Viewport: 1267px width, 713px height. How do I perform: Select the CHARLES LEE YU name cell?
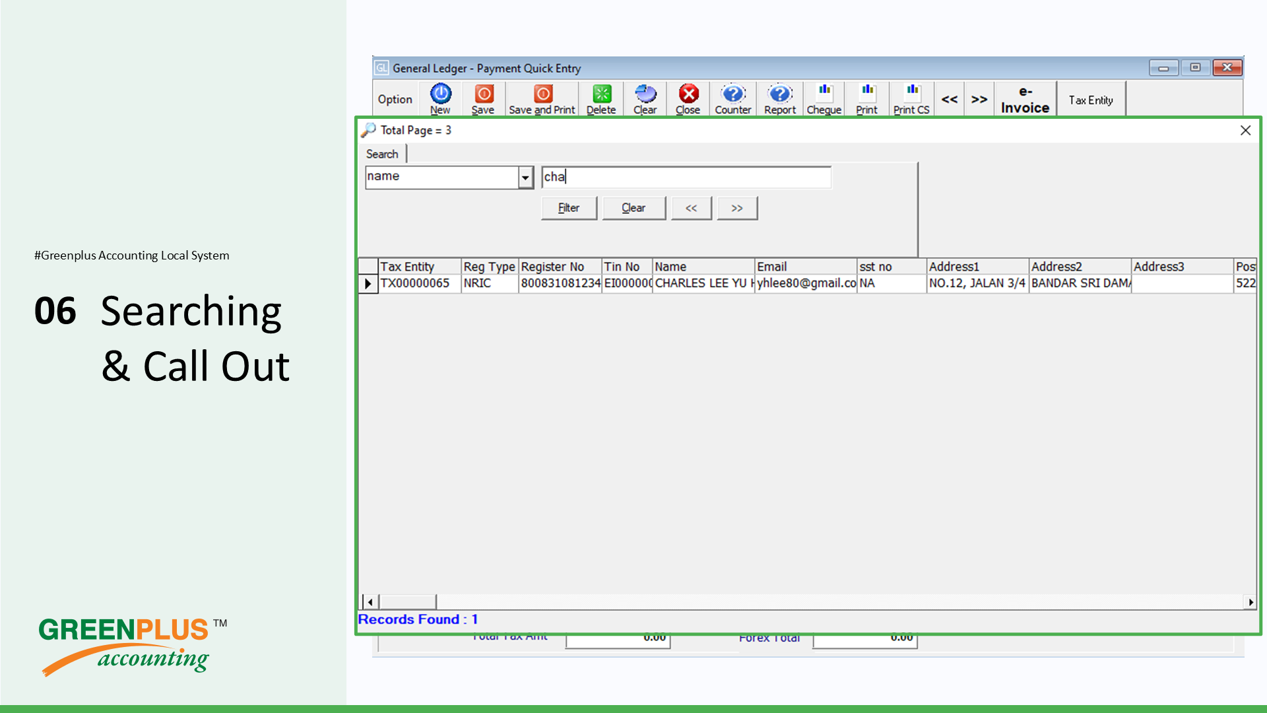[x=703, y=284]
